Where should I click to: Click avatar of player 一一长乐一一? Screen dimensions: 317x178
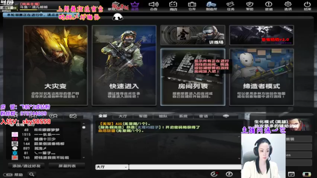pos(15,134)
